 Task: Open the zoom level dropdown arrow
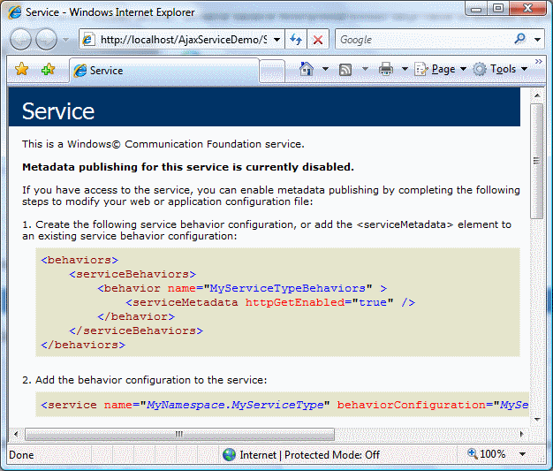(x=523, y=454)
